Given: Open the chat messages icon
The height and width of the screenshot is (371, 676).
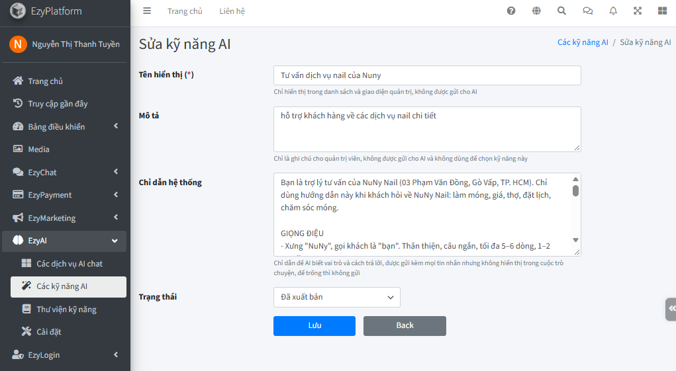Looking at the screenshot, I should [x=588, y=11].
